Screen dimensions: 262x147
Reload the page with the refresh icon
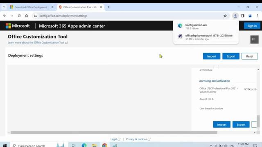click(x=19, y=16)
